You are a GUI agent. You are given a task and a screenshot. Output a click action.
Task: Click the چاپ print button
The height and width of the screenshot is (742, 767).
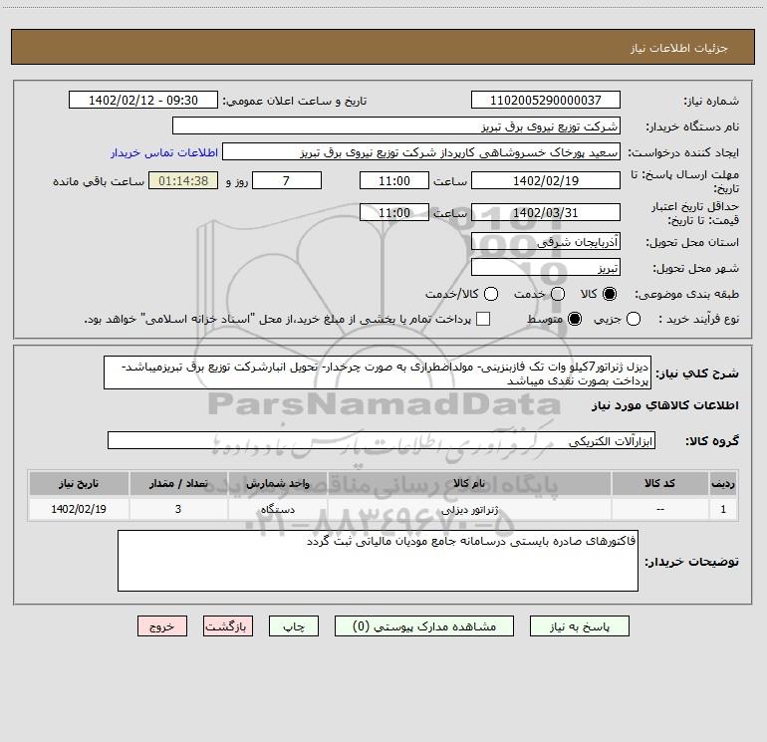(294, 626)
